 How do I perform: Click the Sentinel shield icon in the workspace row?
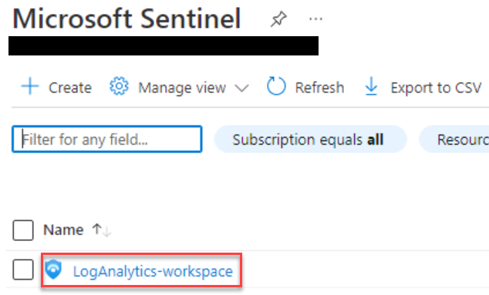(x=53, y=270)
